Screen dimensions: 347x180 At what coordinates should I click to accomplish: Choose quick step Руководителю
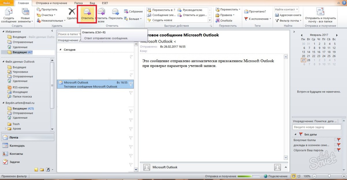click(190, 10)
